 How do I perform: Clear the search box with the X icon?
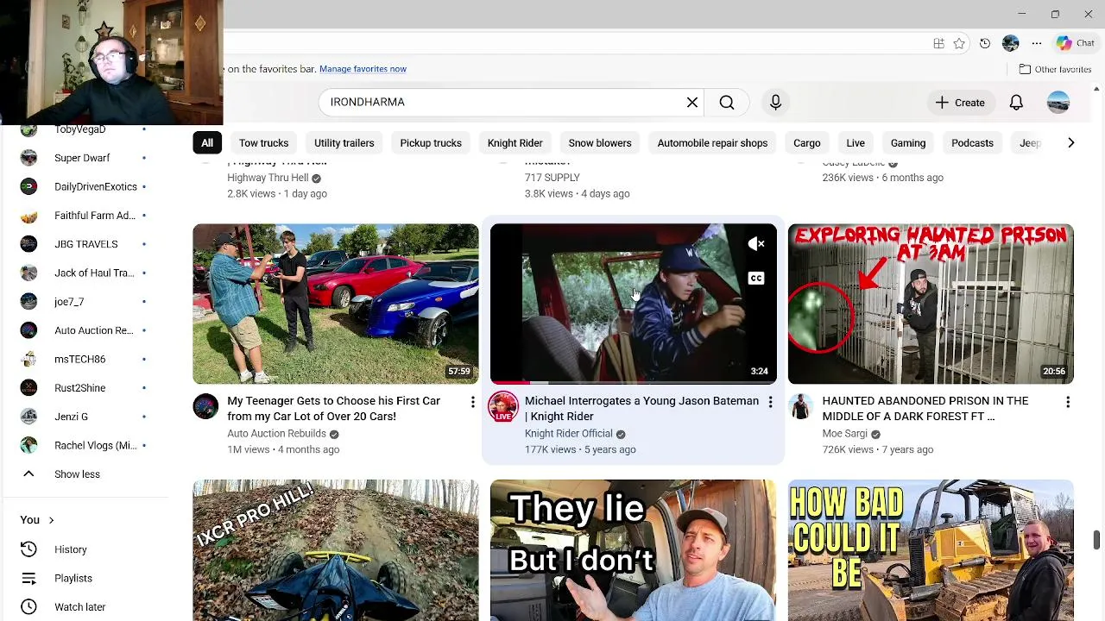[691, 103]
